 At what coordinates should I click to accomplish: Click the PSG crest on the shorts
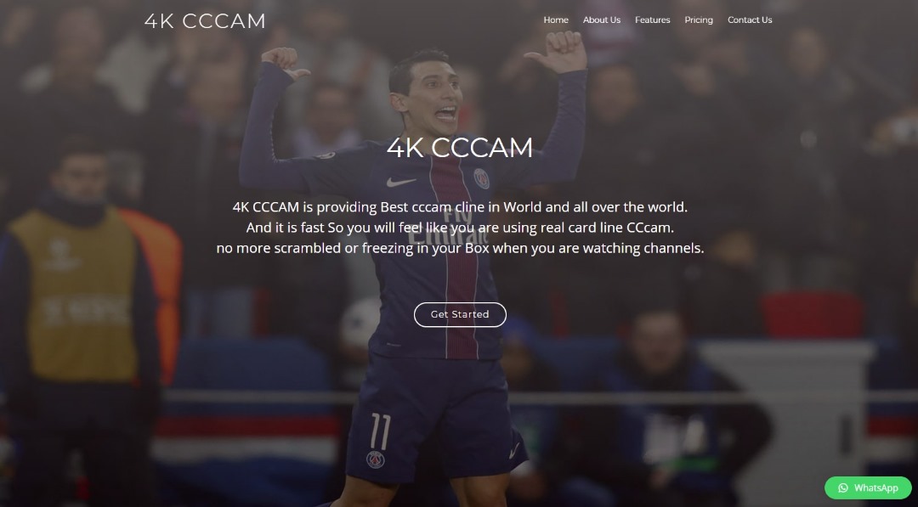pyautogui.click(x=376, y=459)
